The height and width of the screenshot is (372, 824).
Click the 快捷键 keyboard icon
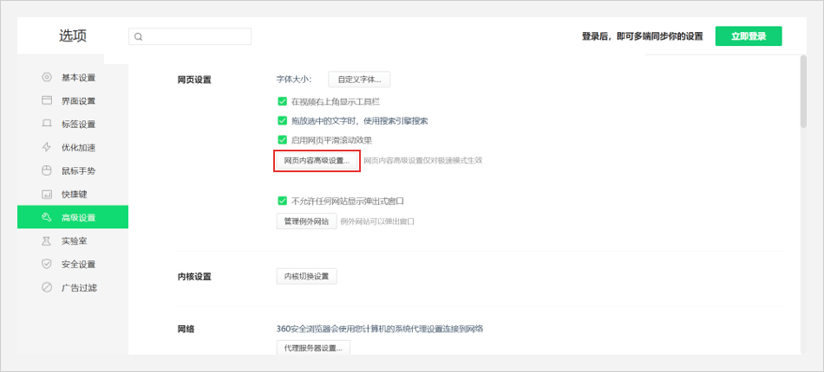point(47,194)
